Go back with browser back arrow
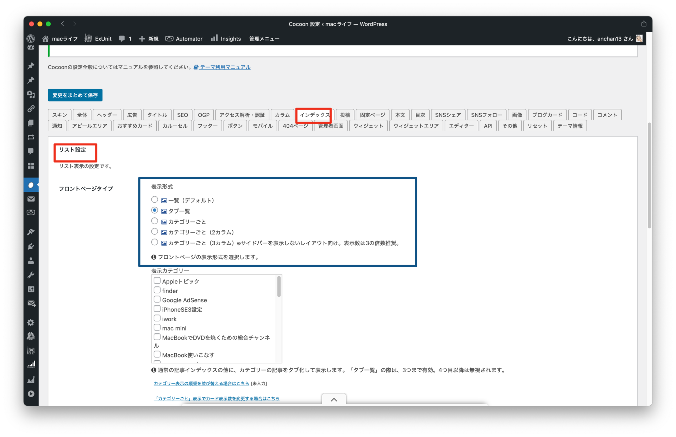Image resolution: width=676 pixels, height=437 pixels. tap(62, 24)
